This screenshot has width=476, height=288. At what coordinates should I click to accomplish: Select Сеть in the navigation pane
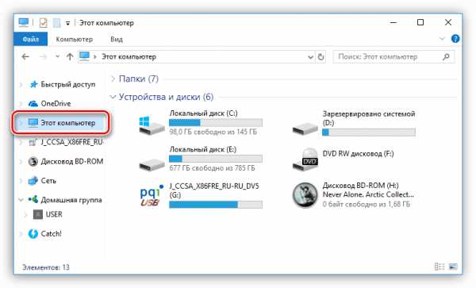[48, 181]
